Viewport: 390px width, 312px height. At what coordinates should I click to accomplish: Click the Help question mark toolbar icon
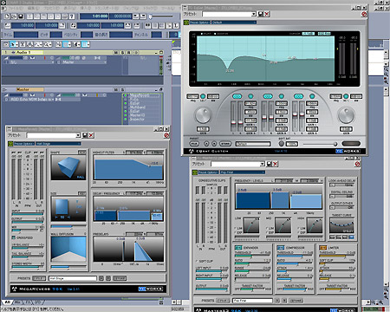72,16
